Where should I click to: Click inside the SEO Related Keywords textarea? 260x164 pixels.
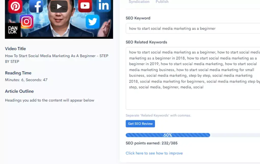point(193,78)
